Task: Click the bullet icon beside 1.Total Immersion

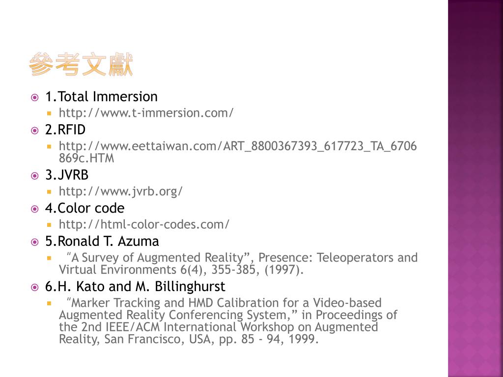Action: [35, 98]
